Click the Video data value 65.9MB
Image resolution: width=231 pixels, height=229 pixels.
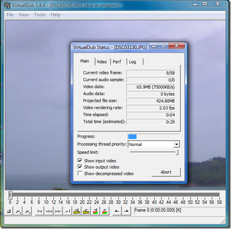[151, 87]
